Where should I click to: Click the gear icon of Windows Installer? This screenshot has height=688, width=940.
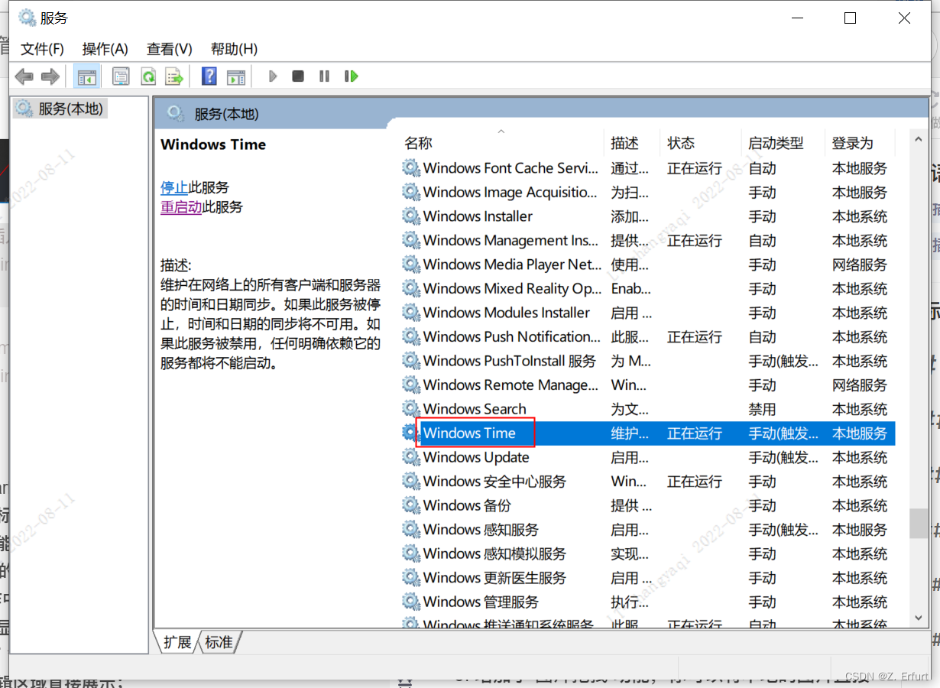[411, 216]
